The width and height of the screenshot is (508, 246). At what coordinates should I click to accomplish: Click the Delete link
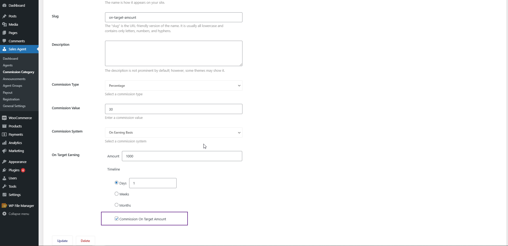pyautogui.click(x=85, y=241)
